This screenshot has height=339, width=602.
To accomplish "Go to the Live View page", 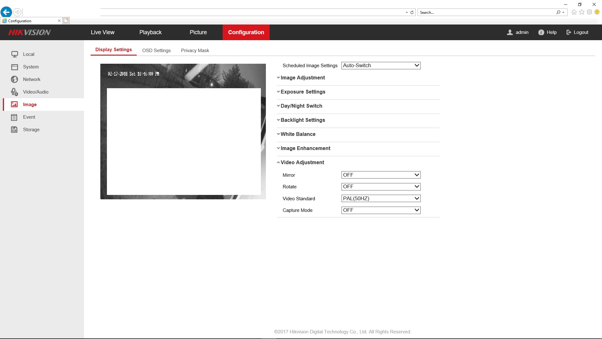I will click(x=103, y=32).
